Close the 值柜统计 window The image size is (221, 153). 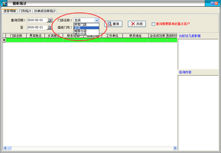pos(216,3)
